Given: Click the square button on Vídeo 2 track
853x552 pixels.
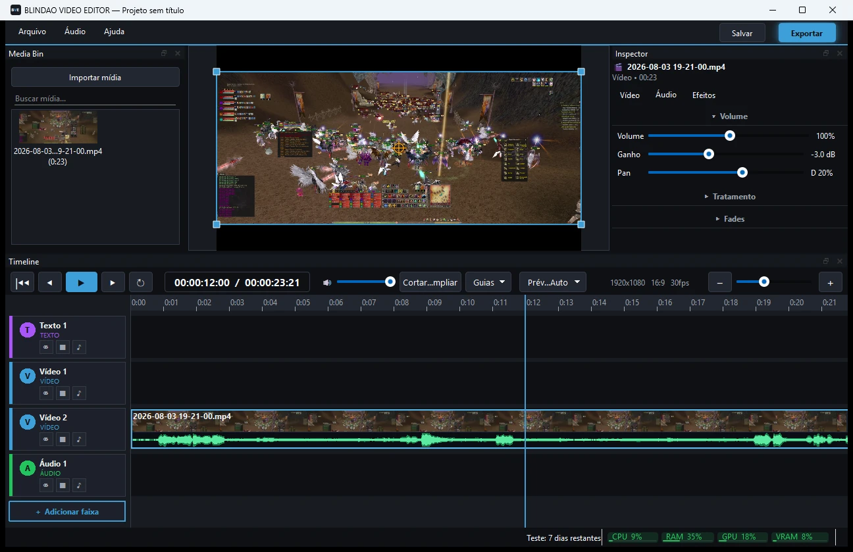Looking at the screenshot, I should tap(63, 439).
